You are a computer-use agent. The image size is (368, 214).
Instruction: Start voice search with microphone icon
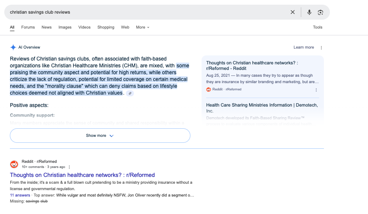tap(309, 12)
